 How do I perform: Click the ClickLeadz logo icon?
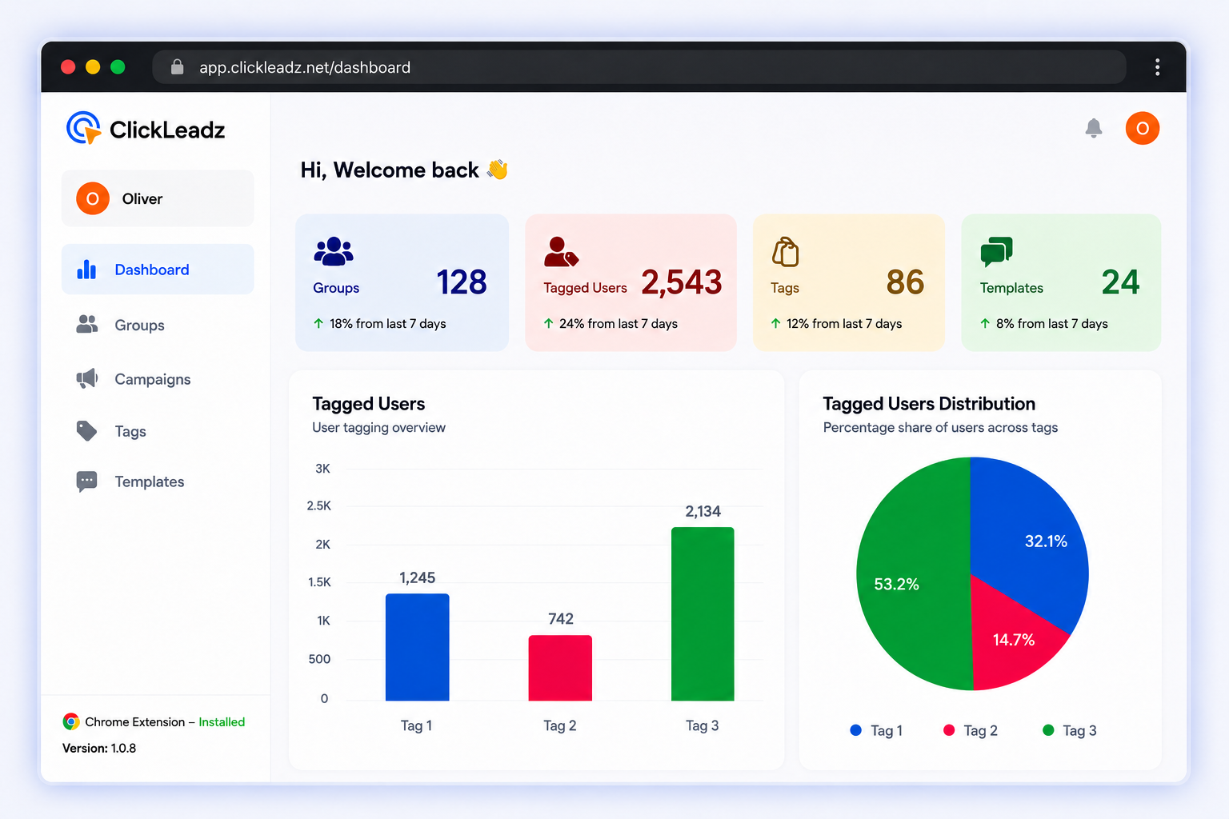coord(84,128)
